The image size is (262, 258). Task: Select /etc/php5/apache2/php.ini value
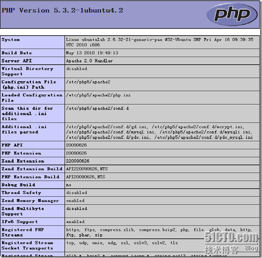tap(98, 95)
